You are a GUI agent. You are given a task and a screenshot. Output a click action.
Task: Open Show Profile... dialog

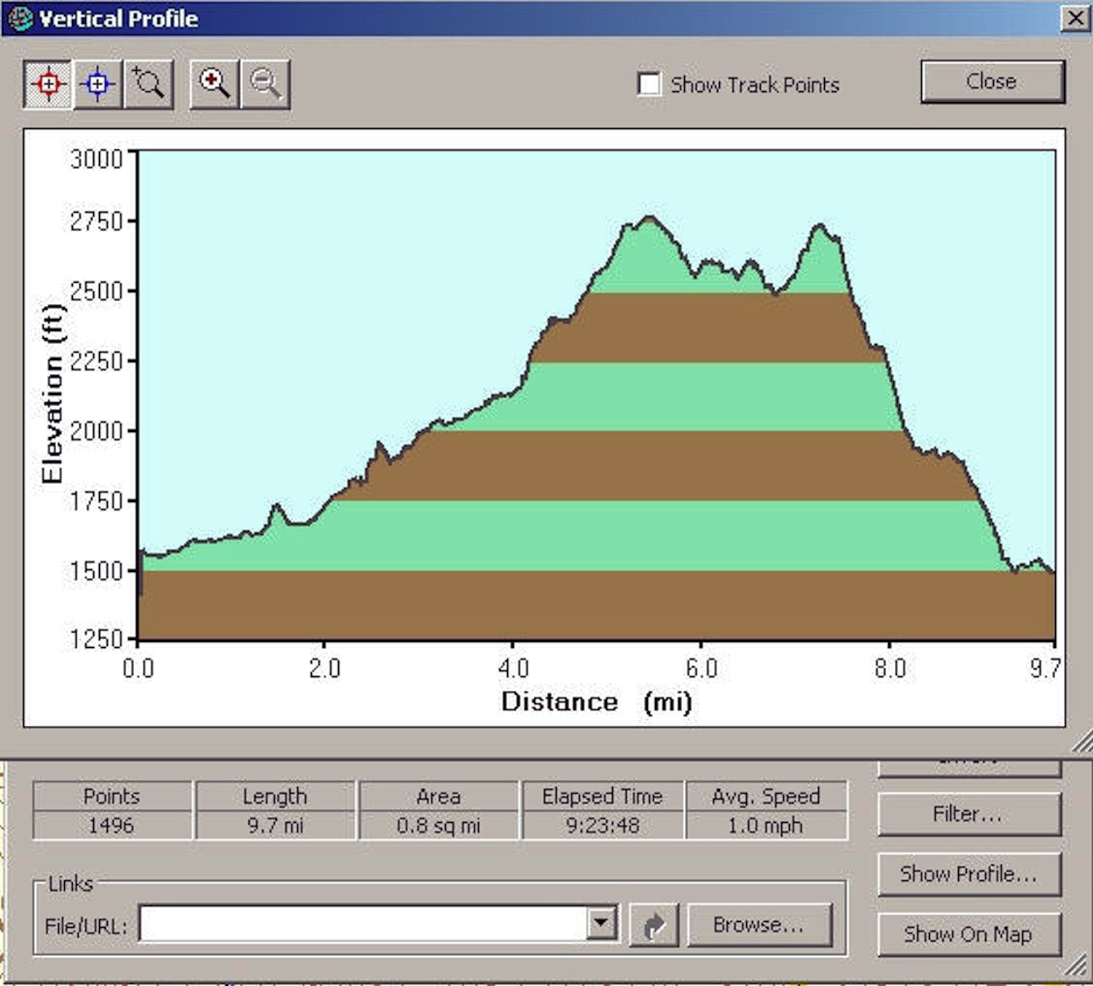point(969,874)
